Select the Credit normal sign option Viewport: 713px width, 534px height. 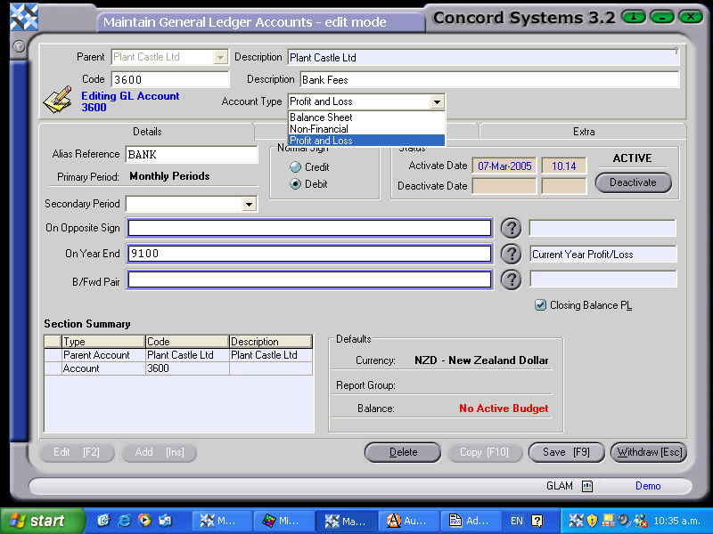click(294, 166)
